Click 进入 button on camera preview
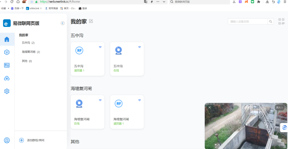288x149 pixels. coord(280,107)
